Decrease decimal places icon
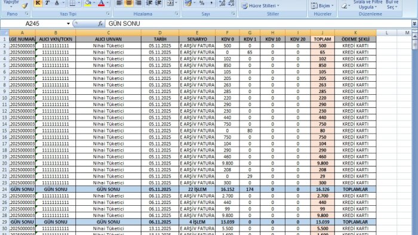The height and width of the screenshot is (235, 418). click(231, 3)
